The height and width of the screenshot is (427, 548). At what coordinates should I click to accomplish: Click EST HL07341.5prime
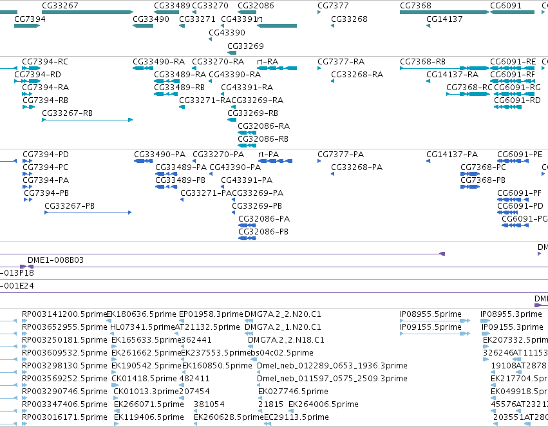point(142,327)
